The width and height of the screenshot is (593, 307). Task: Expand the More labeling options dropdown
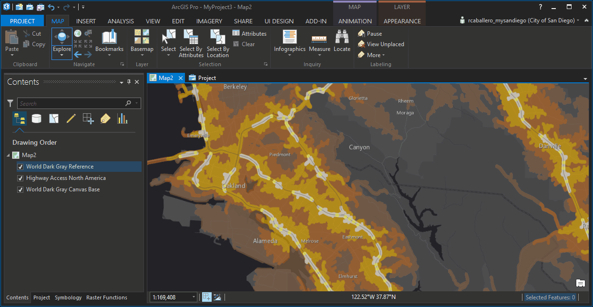pyautogui.click(x=371, y=55)
